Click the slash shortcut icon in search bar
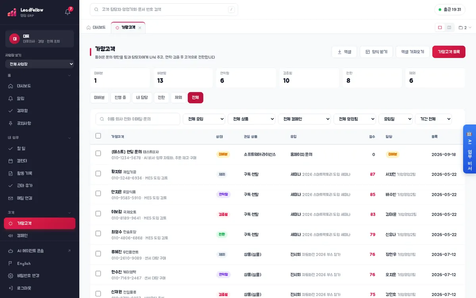476x298 pixels. point(231,10)
